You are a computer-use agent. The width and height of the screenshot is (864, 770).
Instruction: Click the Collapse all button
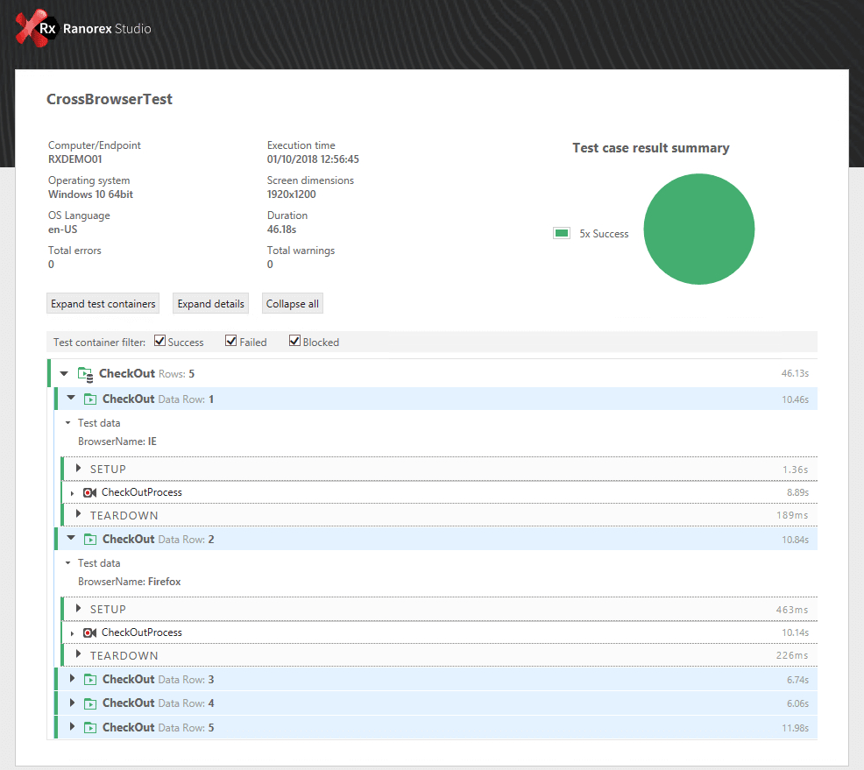(293, 303)
